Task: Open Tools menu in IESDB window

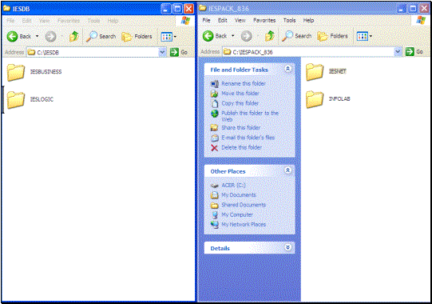Action: point(93,21)
